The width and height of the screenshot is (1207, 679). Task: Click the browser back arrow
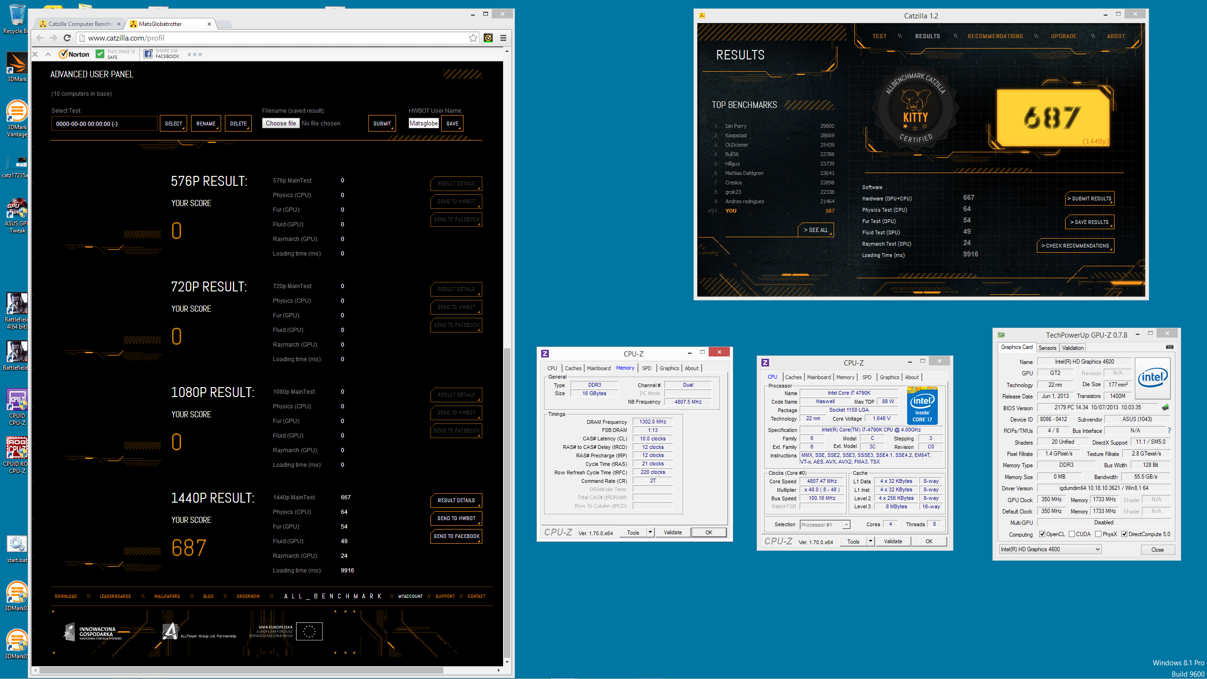coord(40,38)
